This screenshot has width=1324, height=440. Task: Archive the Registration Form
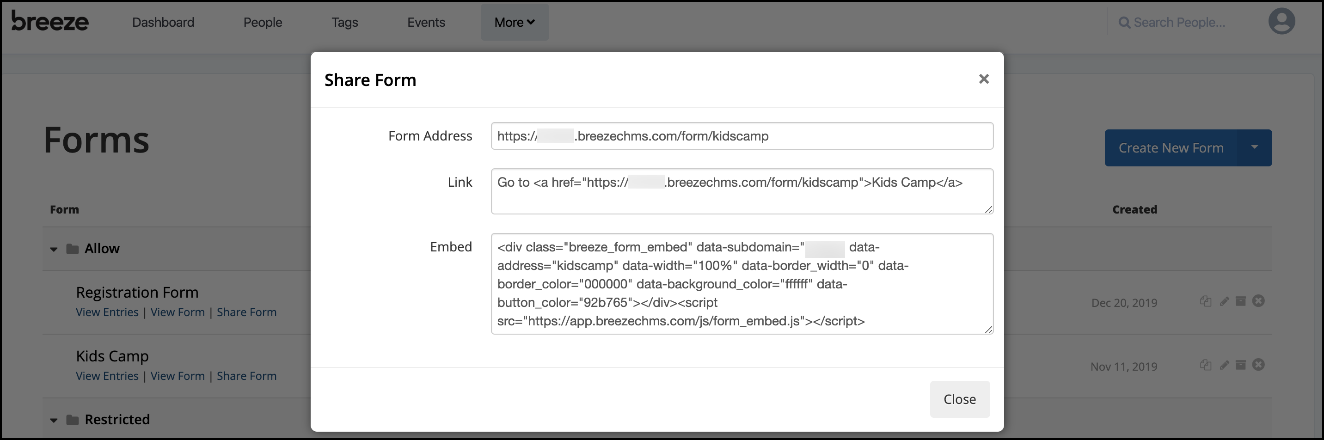click(x=1241, y=301)
